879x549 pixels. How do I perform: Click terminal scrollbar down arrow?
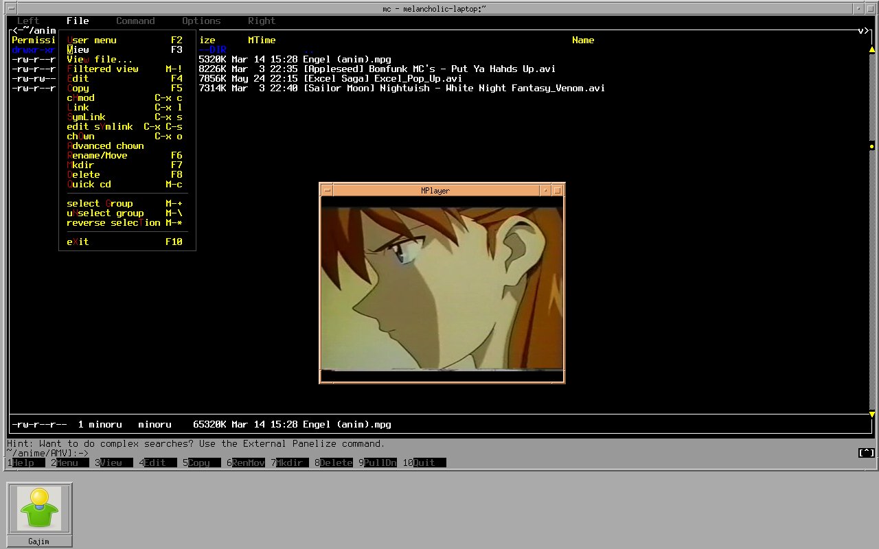(872, 414)
